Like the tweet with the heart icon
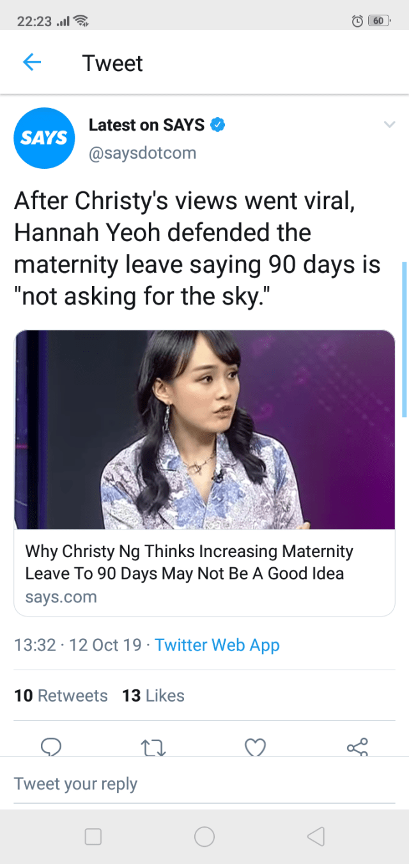This screenshot has height=864, width=409. tap(255, 746)
